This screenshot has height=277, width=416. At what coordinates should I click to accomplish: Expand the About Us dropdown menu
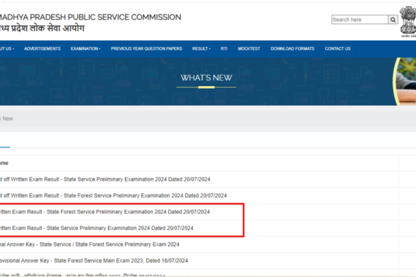[7, 48]
